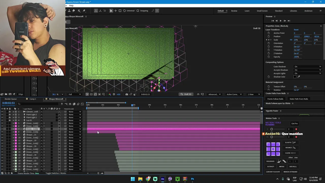Open the Graph Editor icon
The width and height of the screenshot is (325, 183).
82,104
